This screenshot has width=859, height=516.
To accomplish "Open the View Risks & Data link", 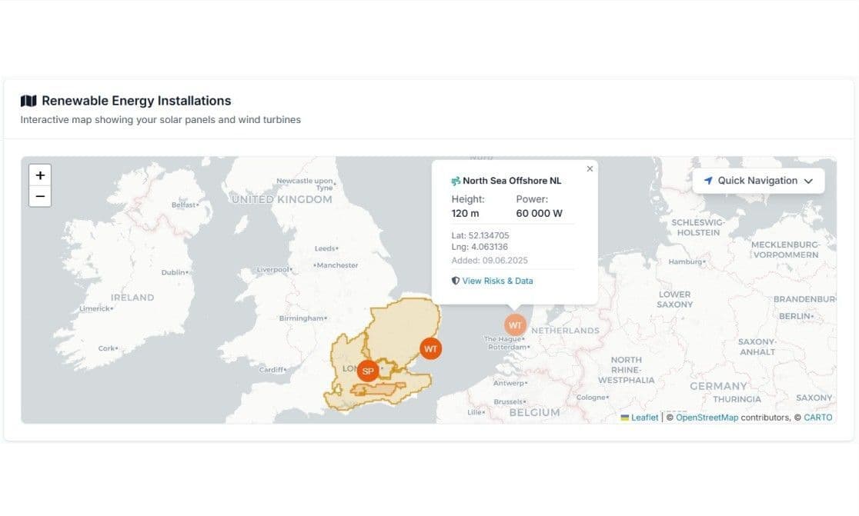I will coord(496,281).
